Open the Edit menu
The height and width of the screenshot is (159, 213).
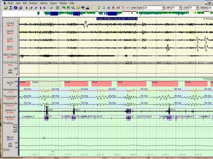pyautogui.click(x=25, y=3)
